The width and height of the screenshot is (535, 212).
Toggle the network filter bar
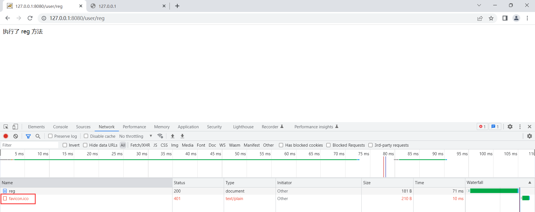coord(28,136)
